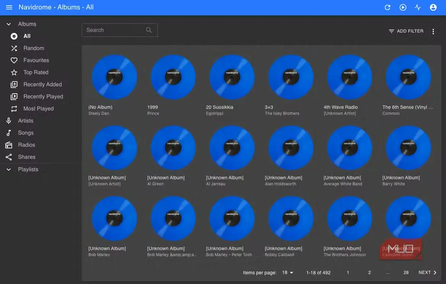
Task: Click the Egotrippi artist link
Action: [215, 113]
